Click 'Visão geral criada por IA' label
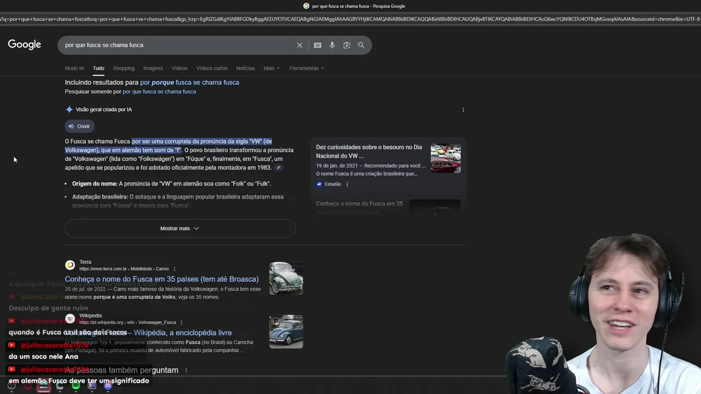701x394 pixels. pyautogui.click(x=104, y=109)
